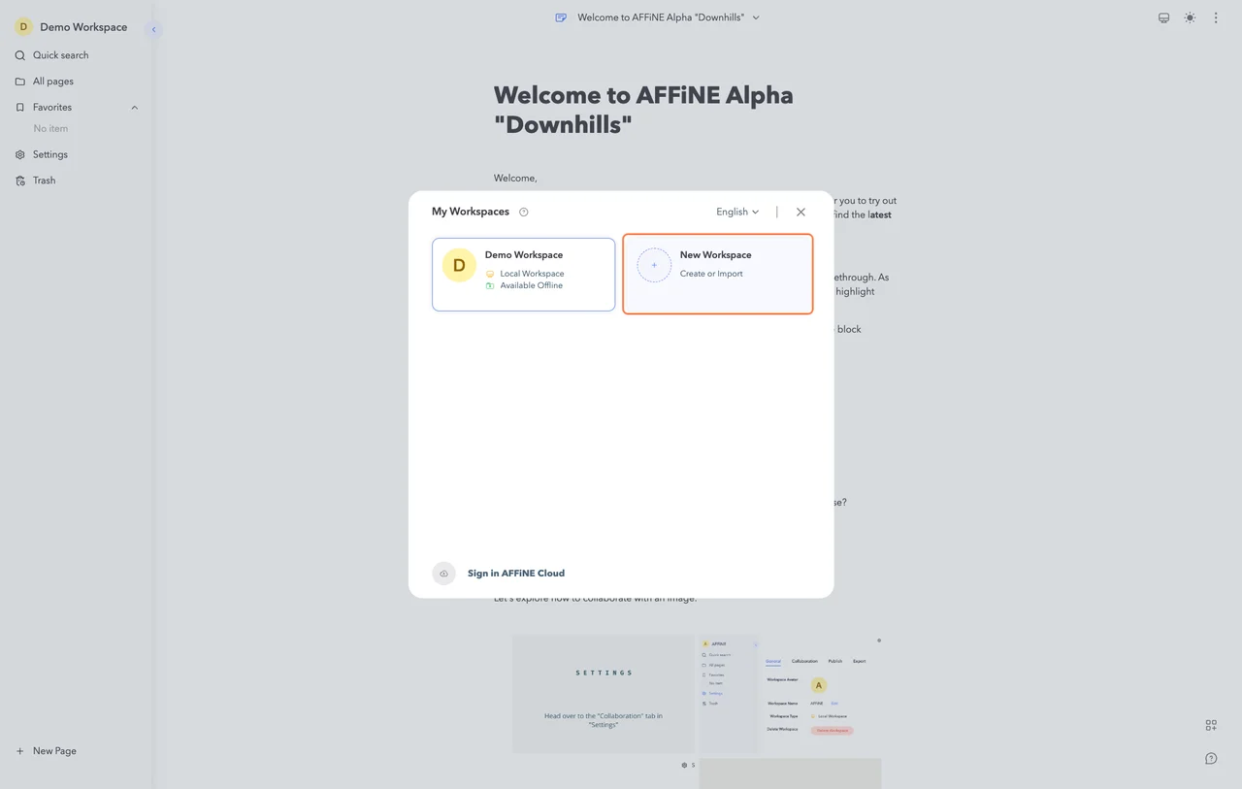Select the Demo Workspace card
Viewport: 1242px width, 789px height.
[x=524, y=275]
